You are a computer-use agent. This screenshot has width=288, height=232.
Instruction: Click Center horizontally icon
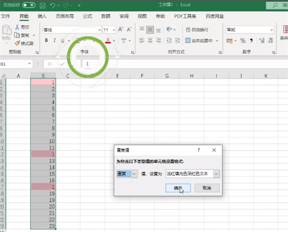pos(150,40)
